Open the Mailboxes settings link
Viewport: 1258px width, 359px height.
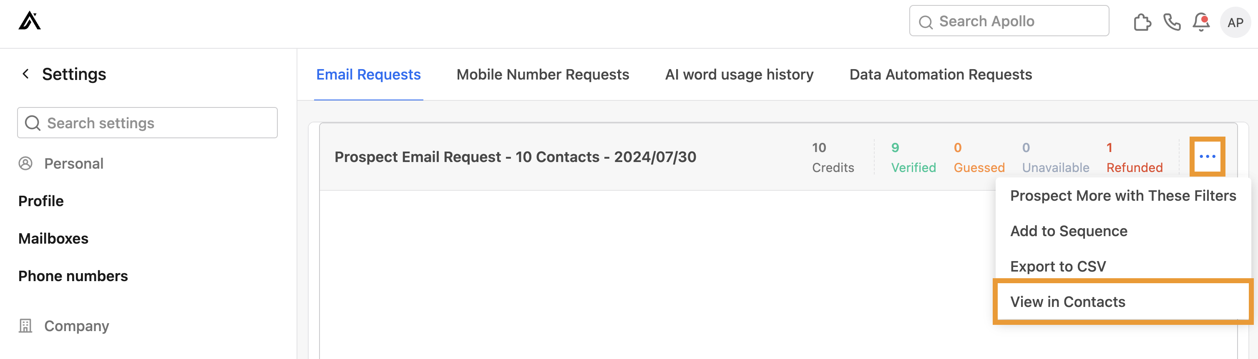(53, 239)
